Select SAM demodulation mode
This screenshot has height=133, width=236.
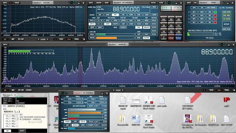108,15
